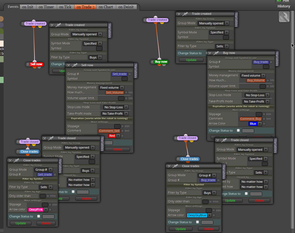Screen dimensions: 295x233
Task: Select Trade closed node number 6
Action: point(187,138)
